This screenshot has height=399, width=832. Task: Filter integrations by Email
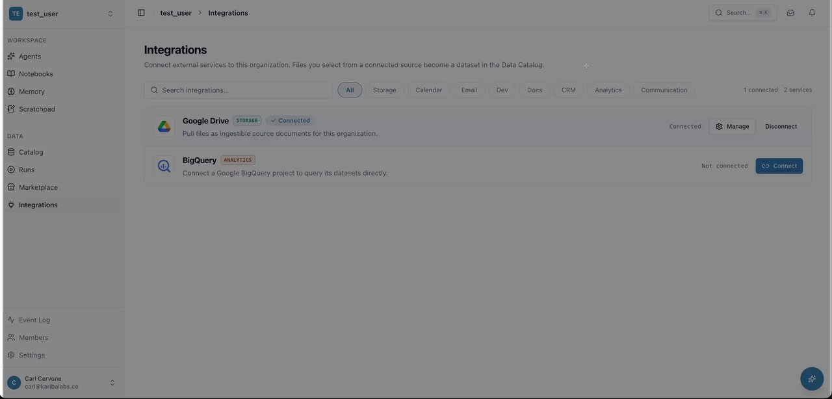(x=469, y=90)
